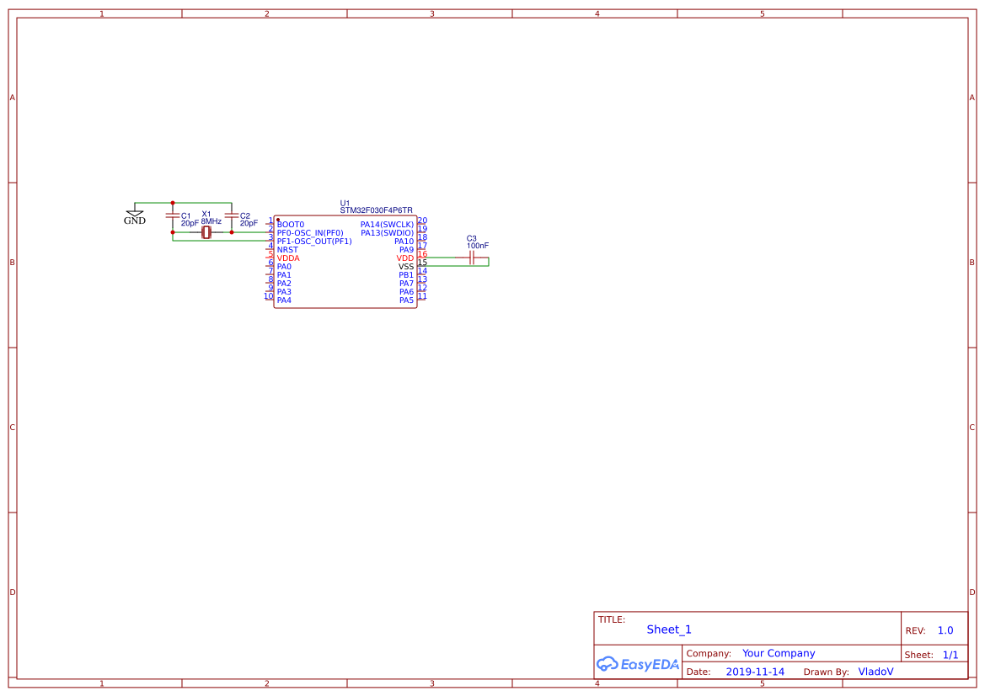
Task: Click the PA14(SWCLK) pin label
Action: point(387,223)
